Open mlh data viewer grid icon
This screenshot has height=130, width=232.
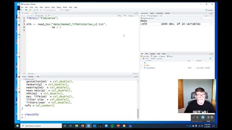(211, 24)
